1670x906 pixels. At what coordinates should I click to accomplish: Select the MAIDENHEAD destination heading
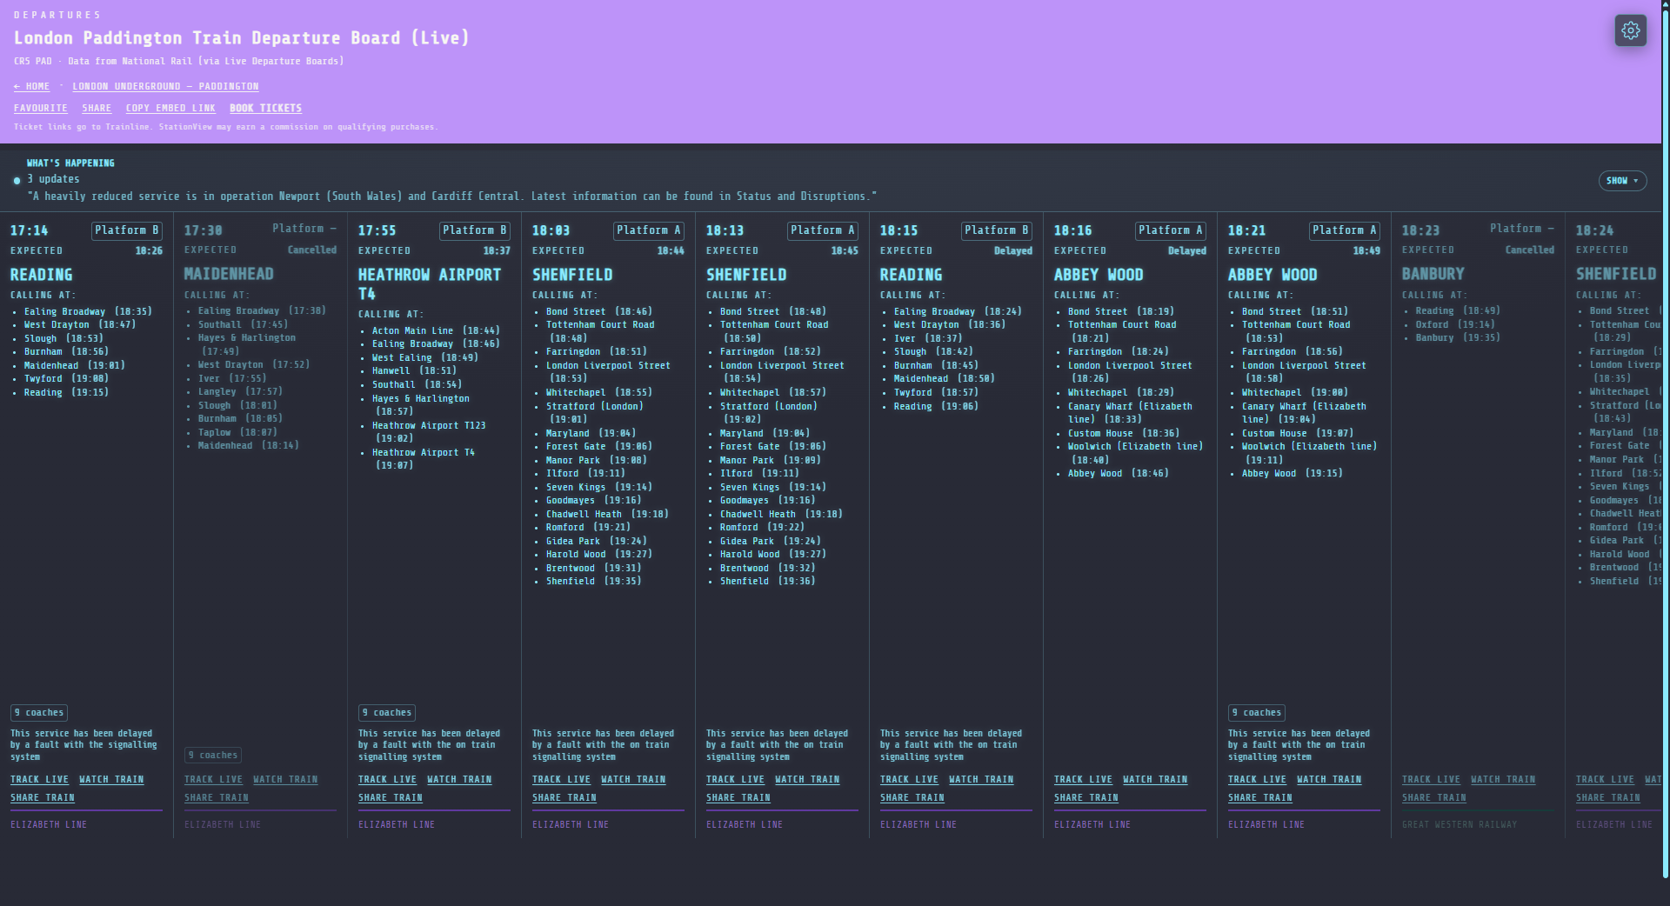(229, 274)
